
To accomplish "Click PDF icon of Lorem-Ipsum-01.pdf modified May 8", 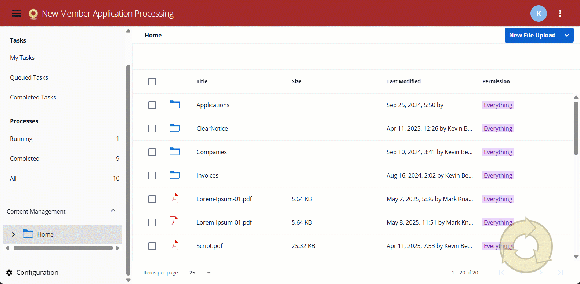I will coord(174,222).
